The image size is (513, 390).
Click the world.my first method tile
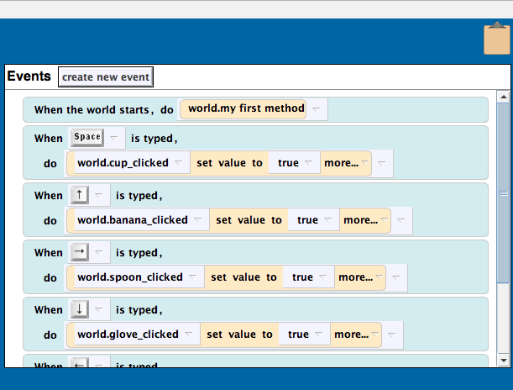pyautogui.click(x=245, y=109)
